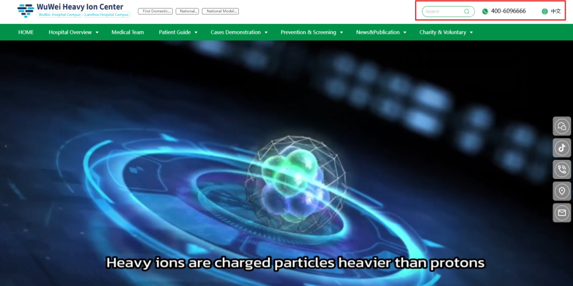Open the Hospital Overview menu
The image size is (573, 286).
(x=70, y=32)
